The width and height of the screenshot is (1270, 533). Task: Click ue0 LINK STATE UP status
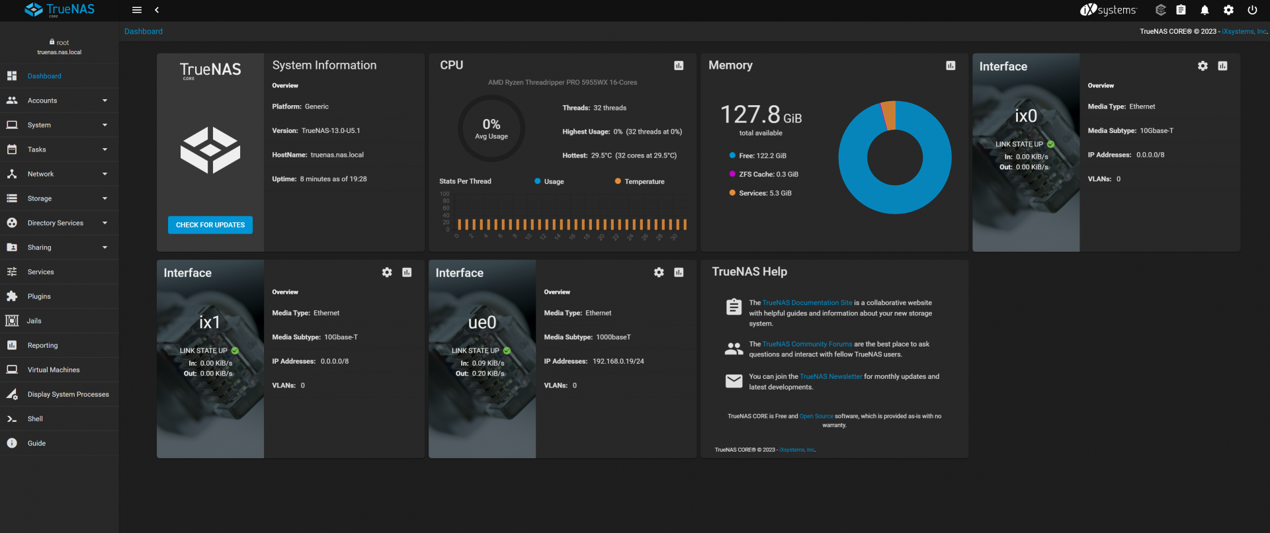(x=482, y=350)
